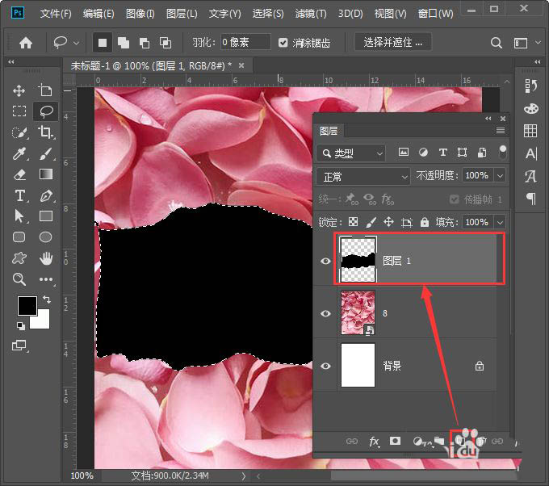
Task: Toggle the layer filter on/off switch
Action: [502, 152]
